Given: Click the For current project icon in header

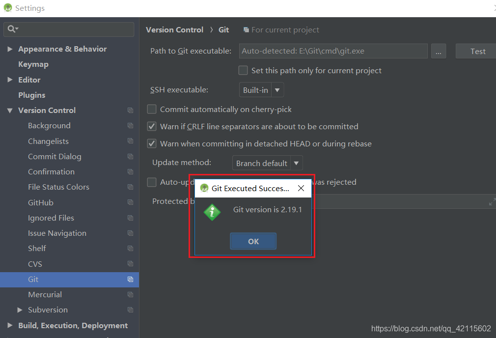Looking at the screenshot, I should [x=246, y=30].
